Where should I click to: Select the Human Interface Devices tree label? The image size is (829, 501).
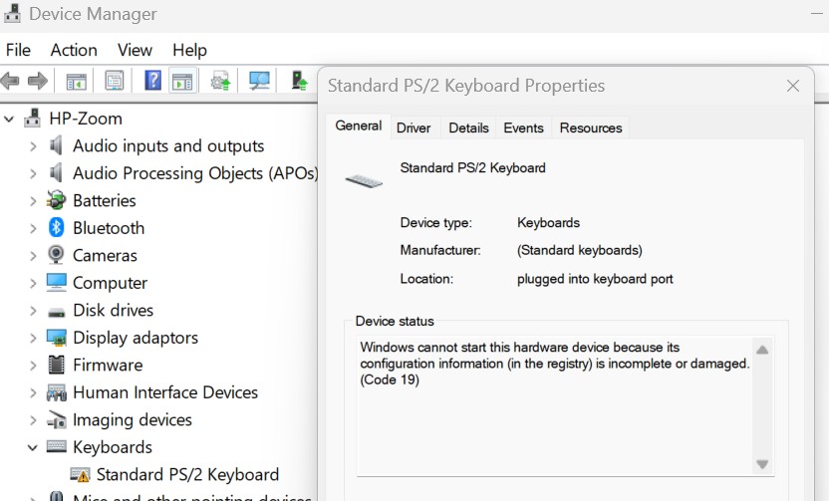pyautogui.click(x=165, y=392)
